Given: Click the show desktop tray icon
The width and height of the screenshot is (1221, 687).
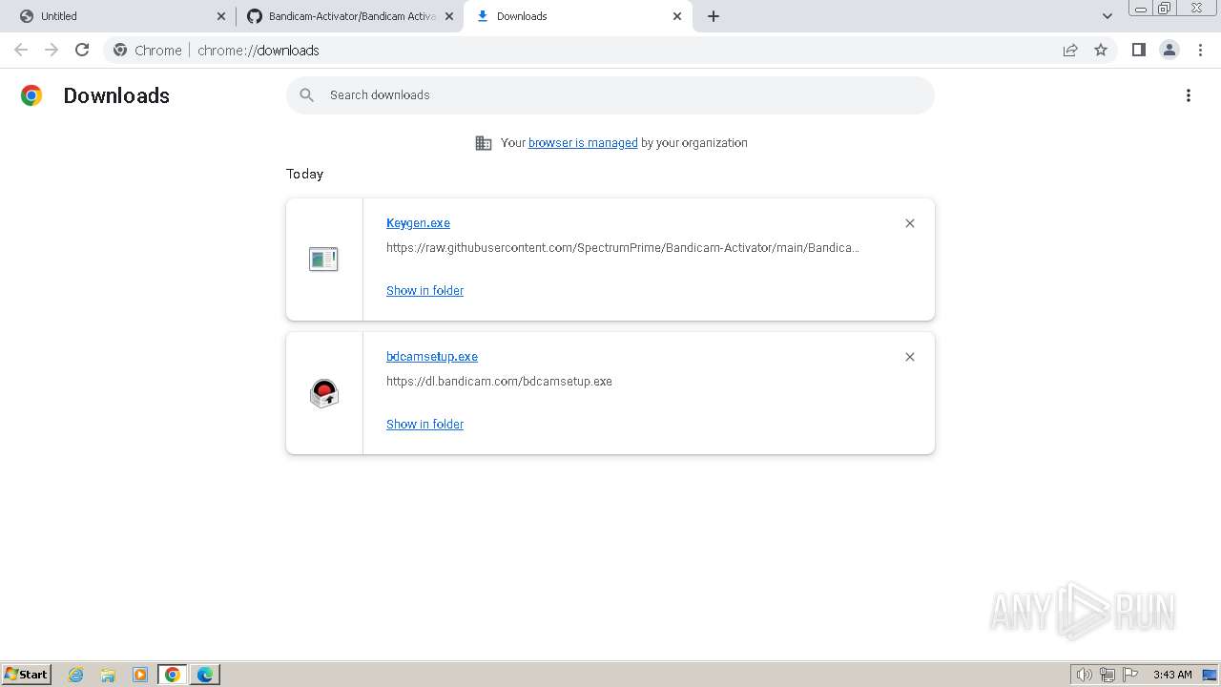Looking at the screenshot, I should click(1210, 675).
